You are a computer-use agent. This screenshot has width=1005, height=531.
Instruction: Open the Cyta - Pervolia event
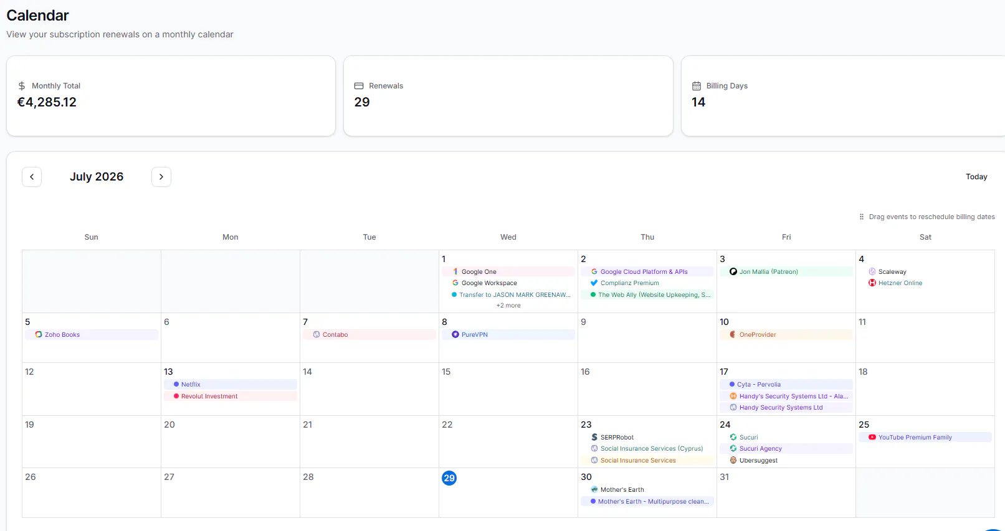coord(786,385)
